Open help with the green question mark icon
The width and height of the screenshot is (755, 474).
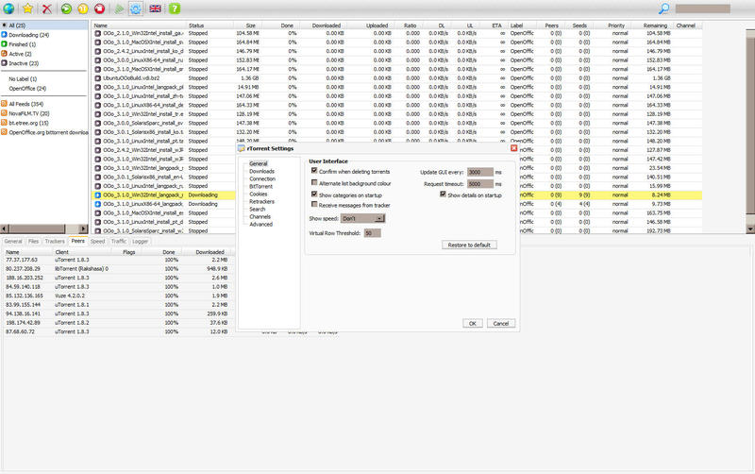coord(175,8)
